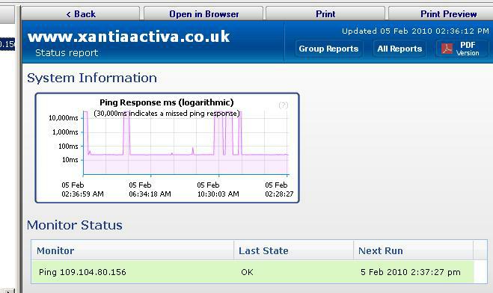Click the PDF Version icon
This screenshot has width=493, height=293.
447,49
